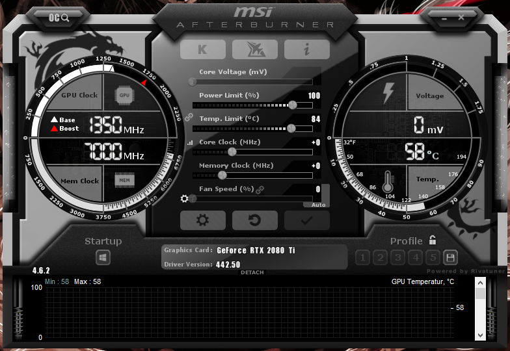Open the OC Scanner search button
Image resolution: width=510 pixels, height=351 pixels.
(59, 18)
